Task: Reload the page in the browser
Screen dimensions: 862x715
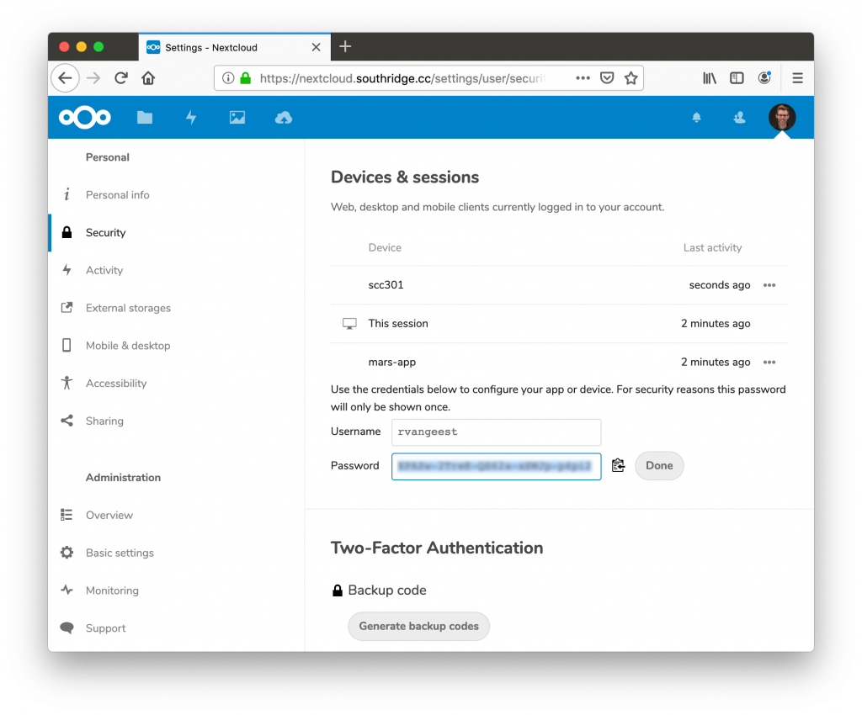Action: point(121,78)
